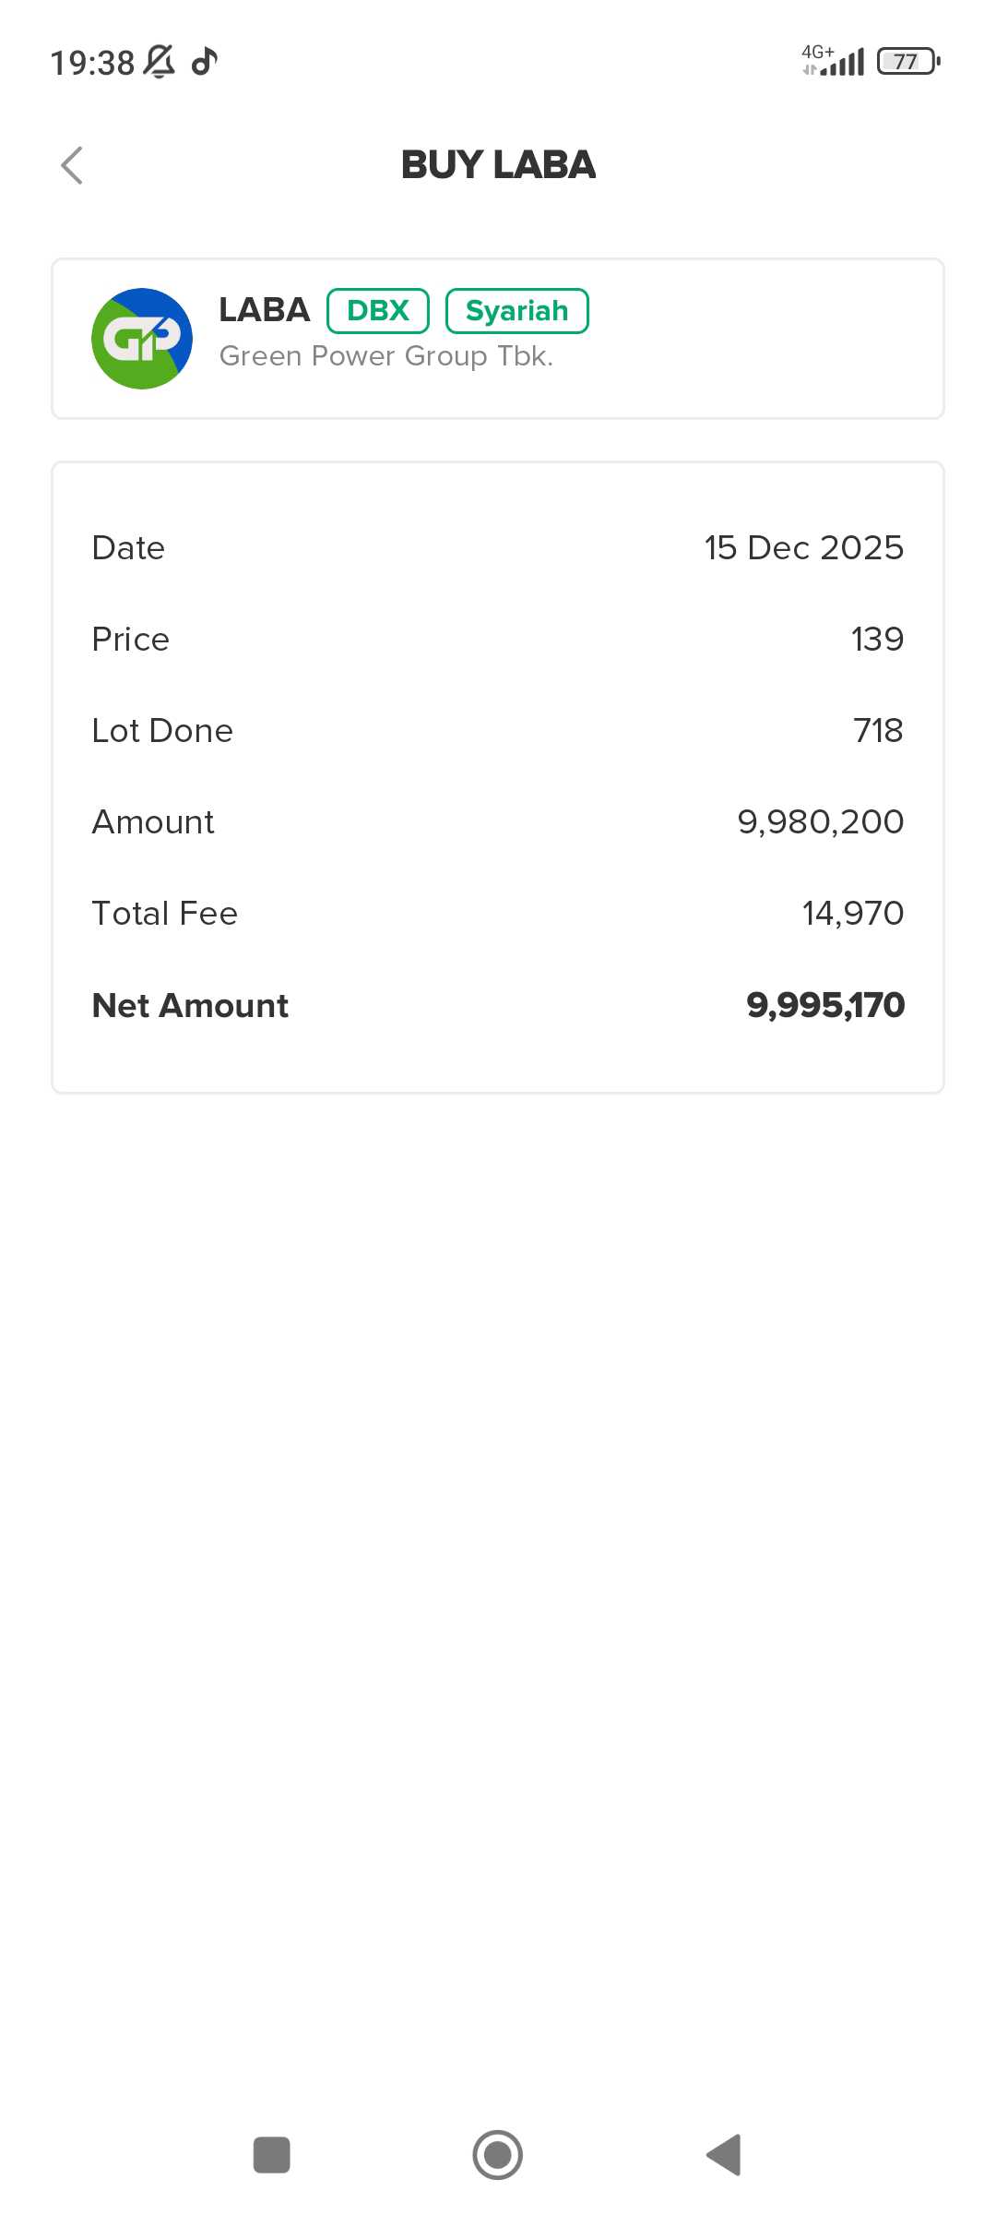The height and width of the screenshot is (2215, 996).
Task: Tap the Total Fee value 14,970
Action: point(852,913)
